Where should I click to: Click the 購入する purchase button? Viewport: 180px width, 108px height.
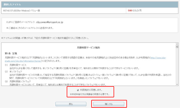click(109, 104)
